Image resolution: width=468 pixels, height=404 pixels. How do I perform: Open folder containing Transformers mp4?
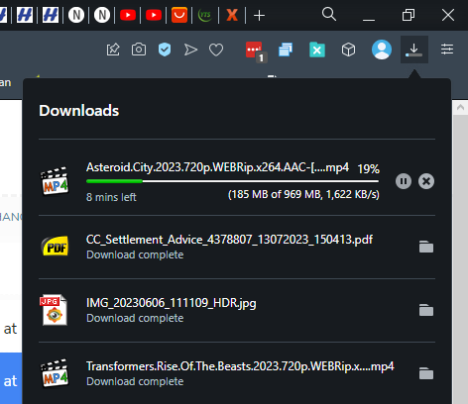tap(426, 373)
